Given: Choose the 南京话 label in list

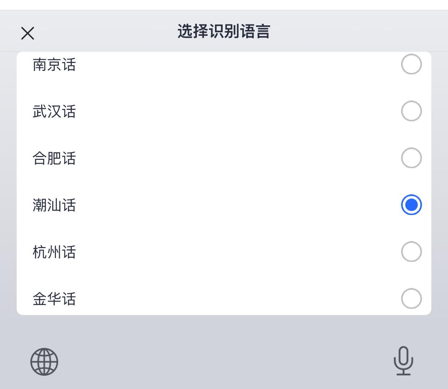Looking at the screenshot, I should coord(54,65).
